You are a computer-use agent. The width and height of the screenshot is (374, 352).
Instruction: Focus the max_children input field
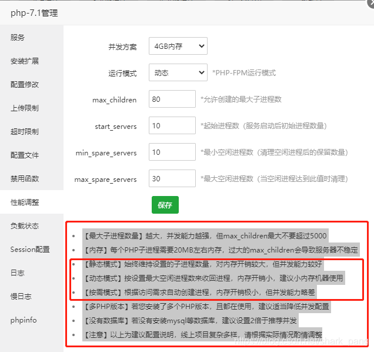[x=172, y=99]
